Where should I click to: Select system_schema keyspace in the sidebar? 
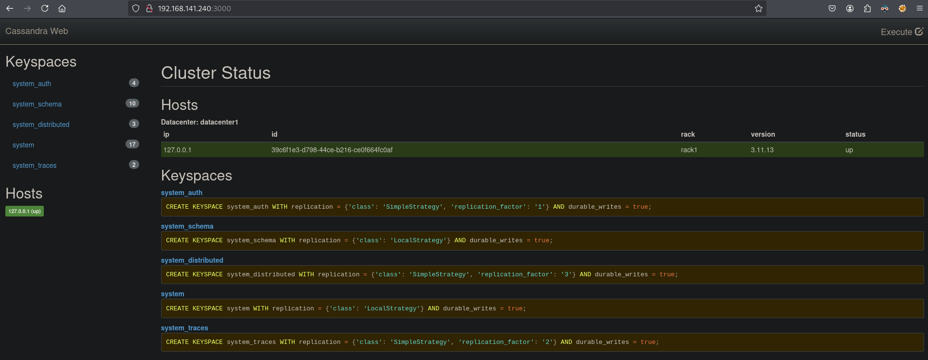click(37, 104)
